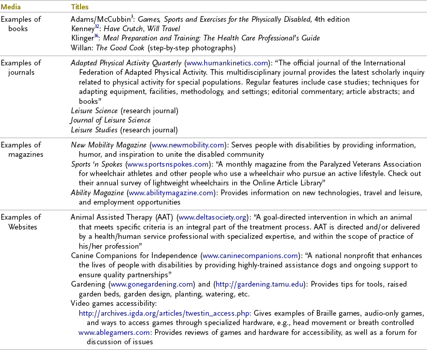The width and height of the screenshot is (427, 350).
Task: Open the archives.igda.org twestin_access.php link
Action: (165, 313)
